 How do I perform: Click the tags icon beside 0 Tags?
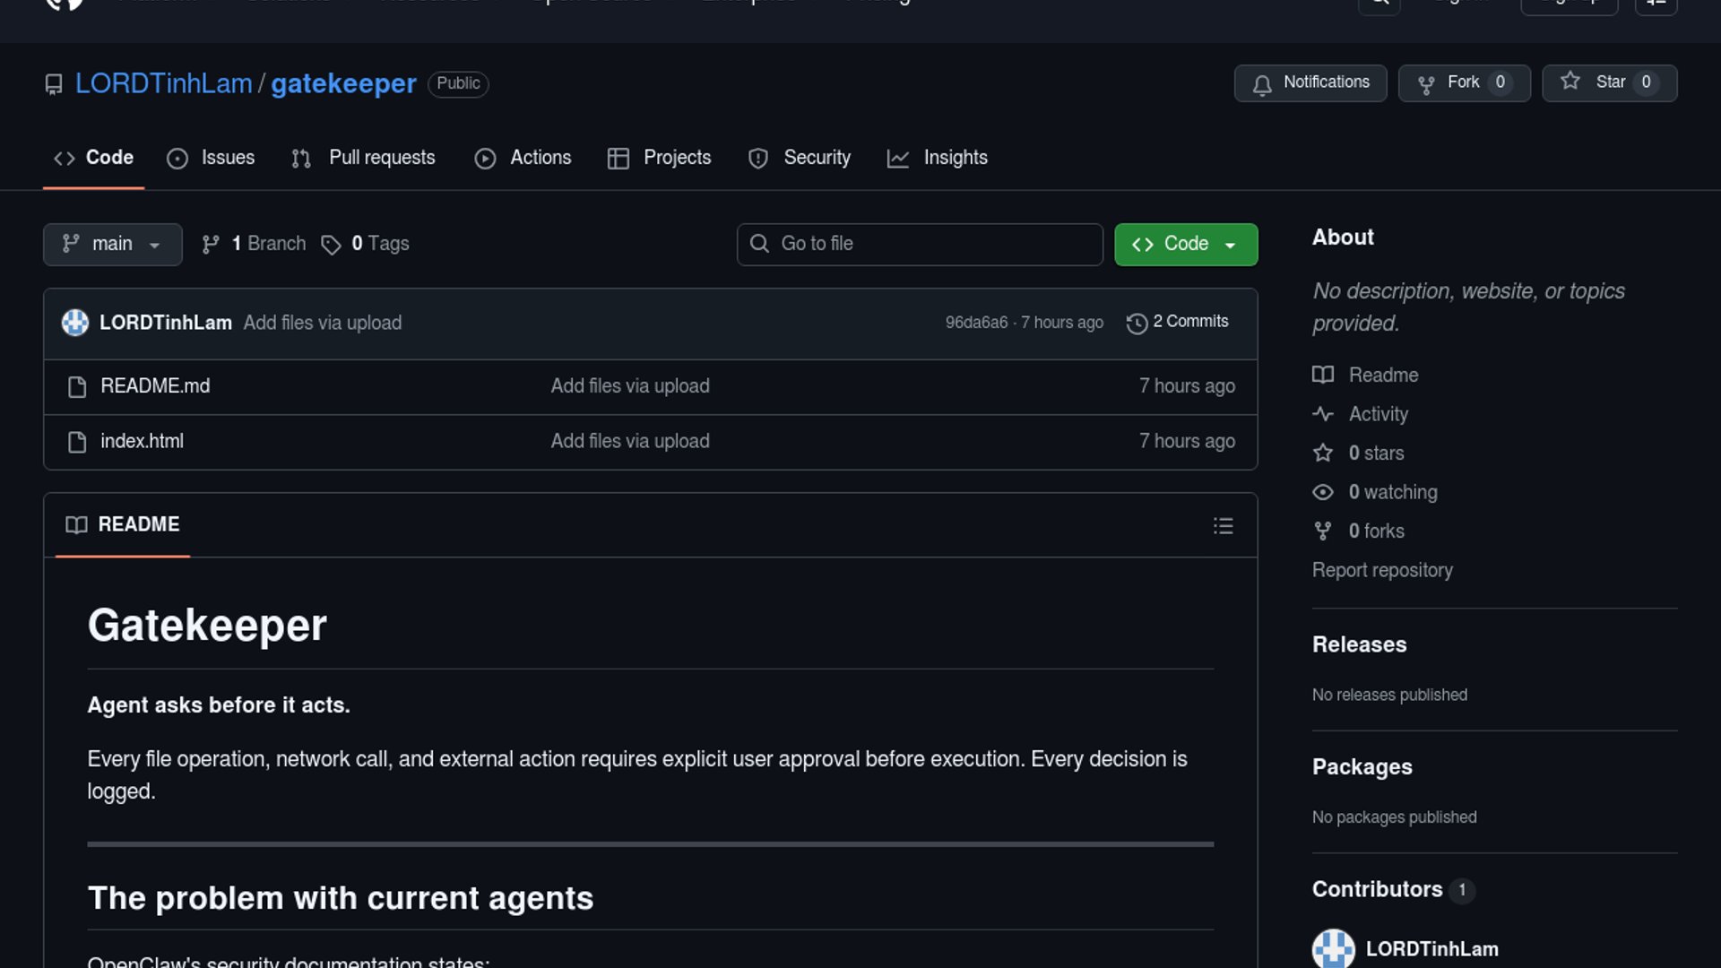click(331, 245)
